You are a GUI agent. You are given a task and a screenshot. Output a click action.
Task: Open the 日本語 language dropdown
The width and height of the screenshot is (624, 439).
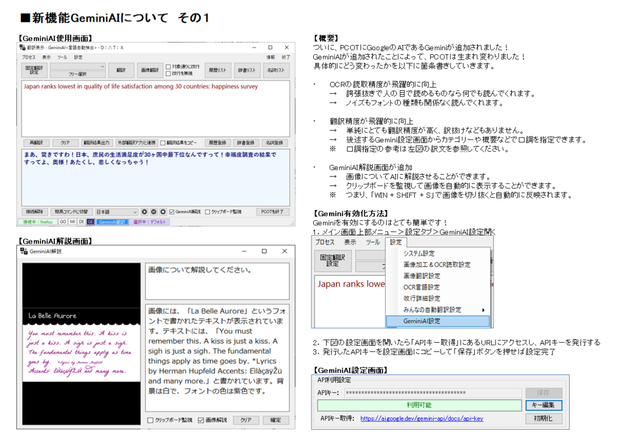click(x=116, y=212)
